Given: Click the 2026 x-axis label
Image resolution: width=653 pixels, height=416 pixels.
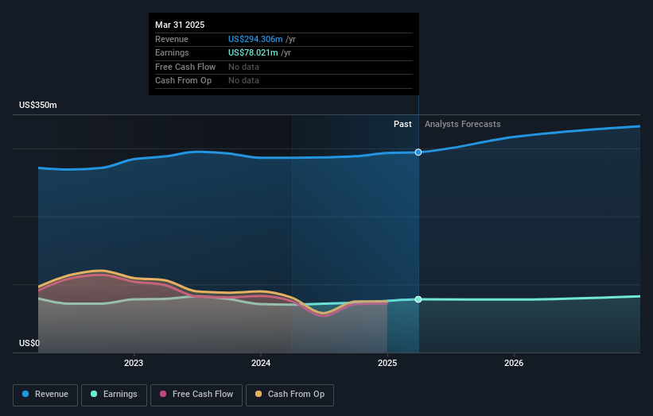Looking at the screenshot, I should 514,364.
